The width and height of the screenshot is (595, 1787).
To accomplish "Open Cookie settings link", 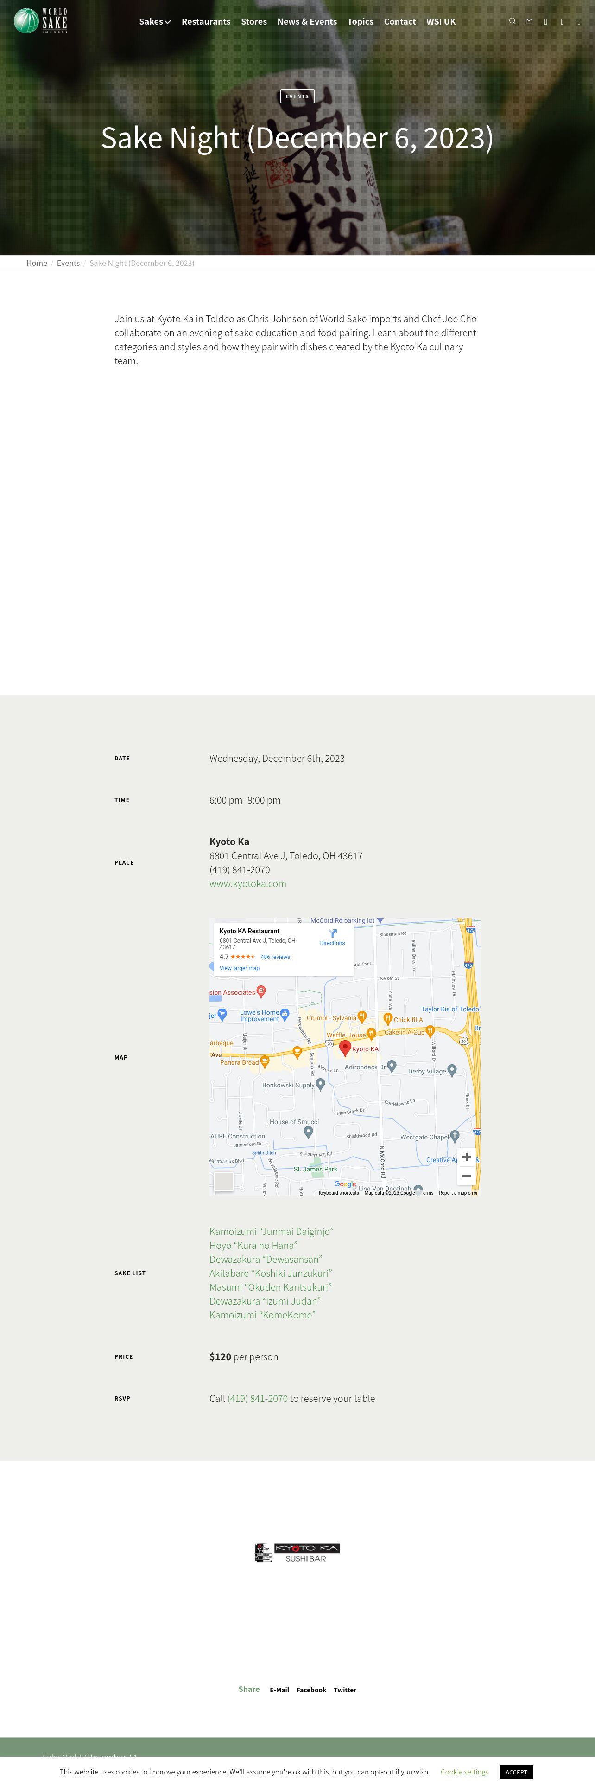I will 464,1771.
